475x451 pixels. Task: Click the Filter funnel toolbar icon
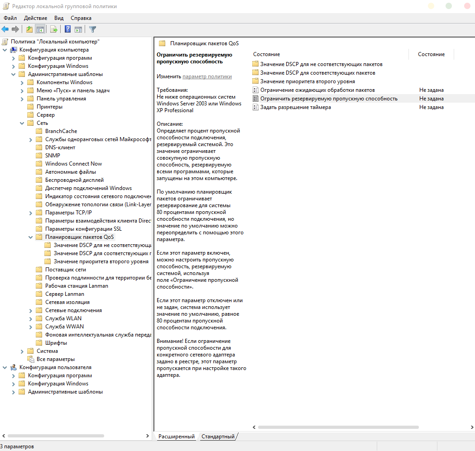(93, 29)
